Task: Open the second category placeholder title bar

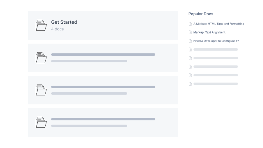Action: pyautogui.click(x=103, y=55)
